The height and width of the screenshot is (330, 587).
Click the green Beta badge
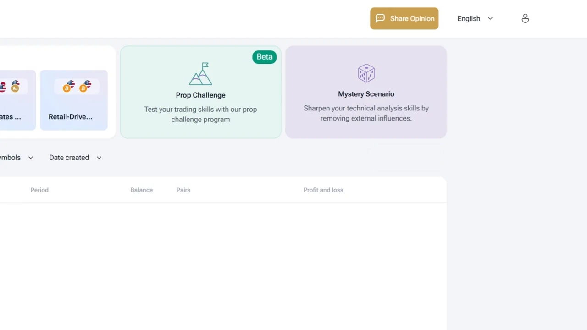pyautogui.click(x=264, y=57)
